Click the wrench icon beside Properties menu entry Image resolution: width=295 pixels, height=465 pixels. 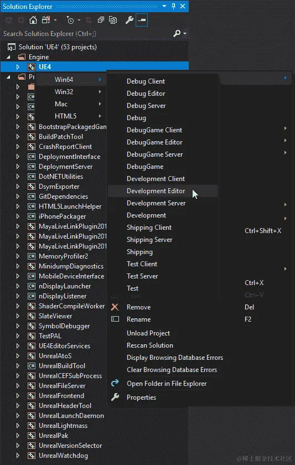pyautogui.click(x=115, y=397)
